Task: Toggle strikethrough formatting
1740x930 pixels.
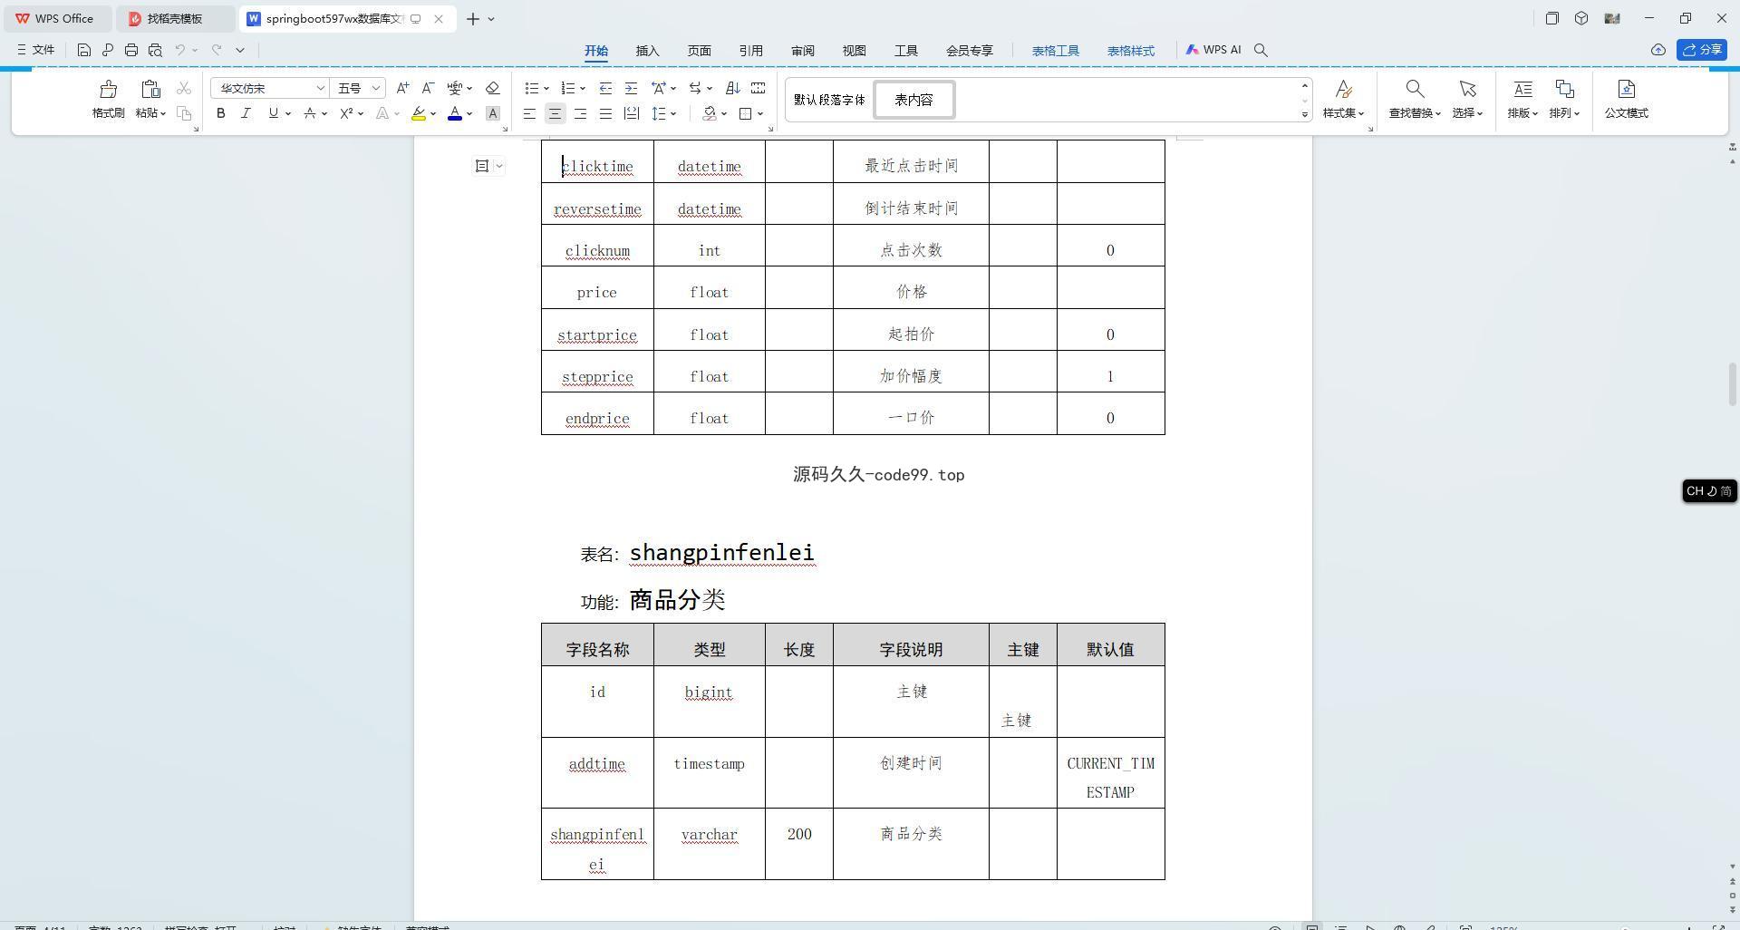Action: tap(310, 113)
